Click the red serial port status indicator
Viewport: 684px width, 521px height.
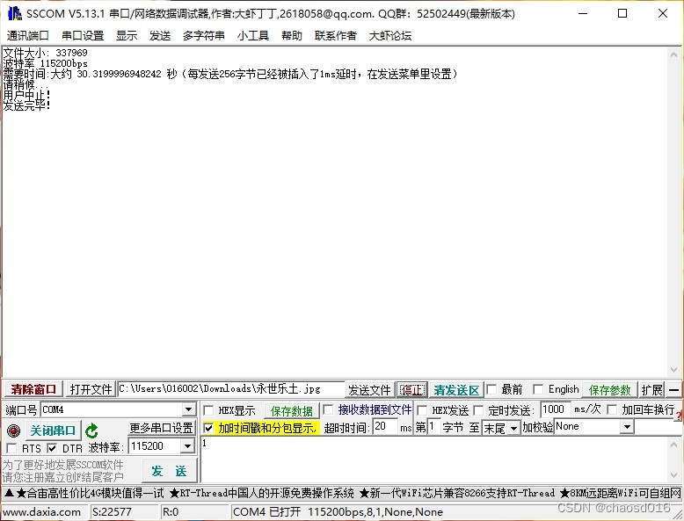point(13,431)
